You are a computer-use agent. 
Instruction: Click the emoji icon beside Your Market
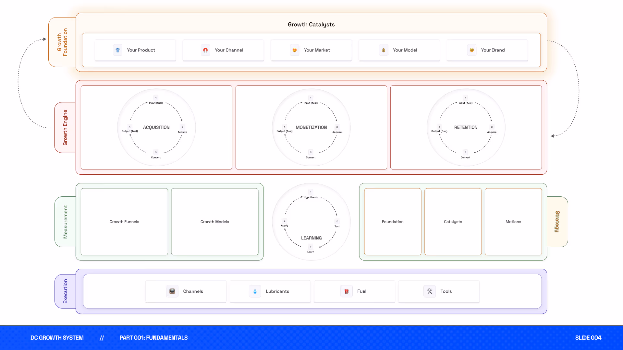pyautogui.click(x=295, y=50)
